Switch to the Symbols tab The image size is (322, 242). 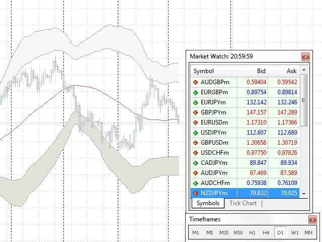[208, 203]
